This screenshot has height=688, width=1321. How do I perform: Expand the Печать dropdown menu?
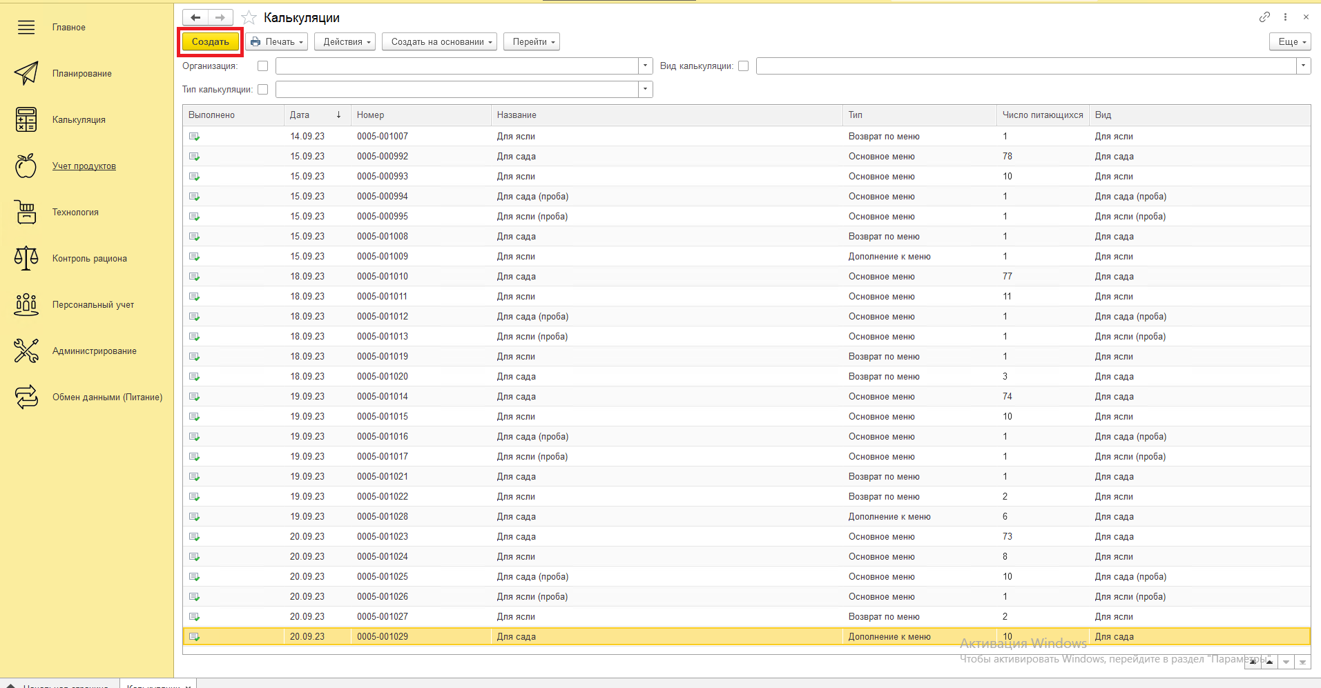point(277,42)
